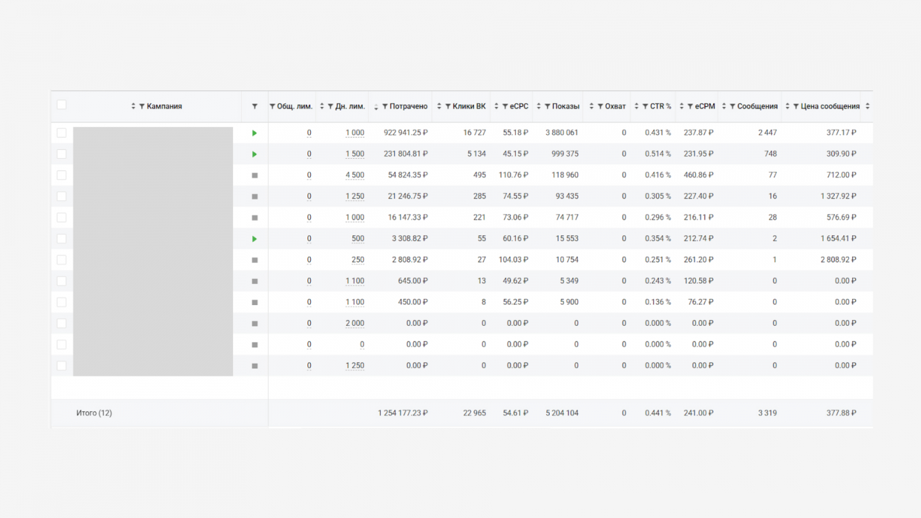The image size is (921, 518).
Task: Click the total clicks 22 965
Action: 475,413
